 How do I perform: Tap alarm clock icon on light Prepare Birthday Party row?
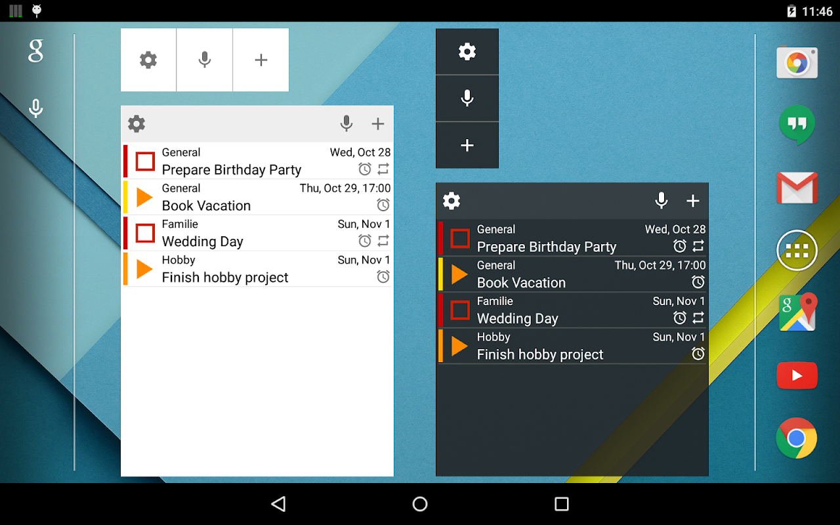click(x=365, y=169)
